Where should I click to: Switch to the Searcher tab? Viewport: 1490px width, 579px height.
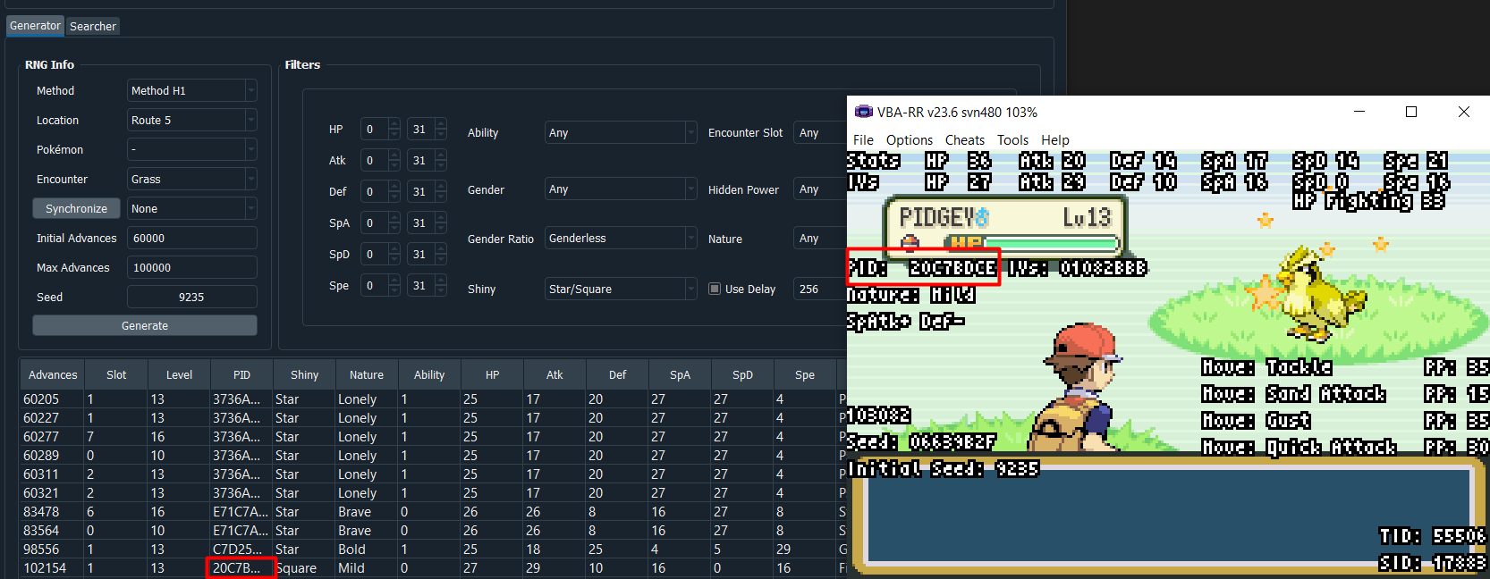[x=93, y=27]
